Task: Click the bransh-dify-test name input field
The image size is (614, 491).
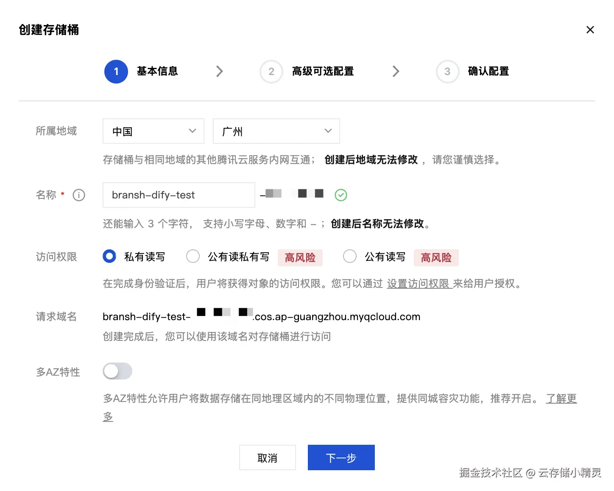Action: pos(178,195)
